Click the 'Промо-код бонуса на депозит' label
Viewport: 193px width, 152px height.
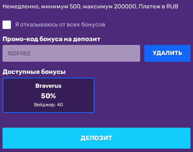point(51,39)
